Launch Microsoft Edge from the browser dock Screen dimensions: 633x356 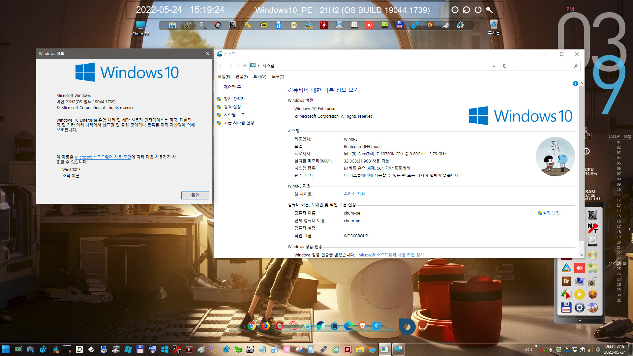pos(348,326)
